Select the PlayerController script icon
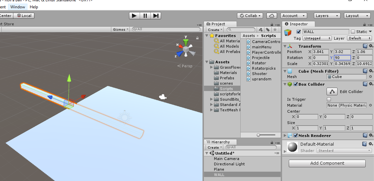 pos(249,52)
